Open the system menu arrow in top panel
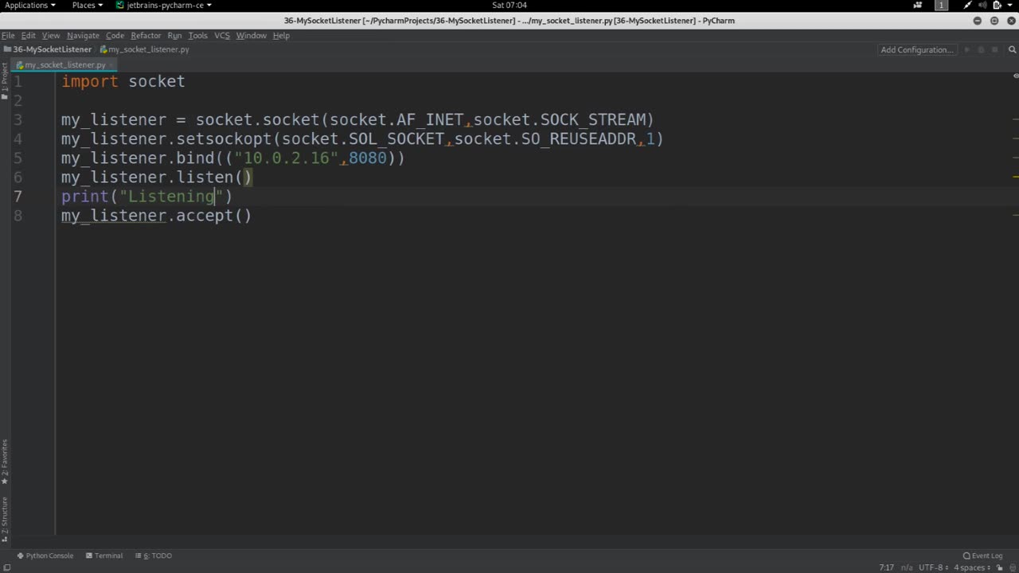The height and width of the screenshot is (573, 1019). coord(1011,5)
